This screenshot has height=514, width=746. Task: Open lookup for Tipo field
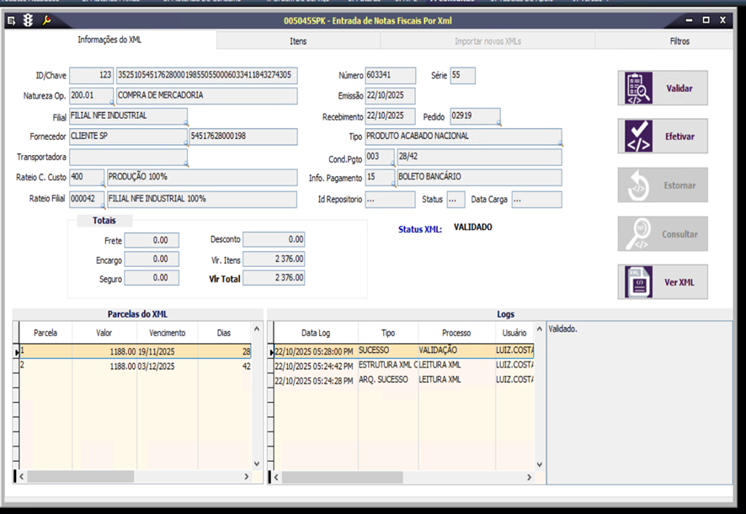click(561, 143)
